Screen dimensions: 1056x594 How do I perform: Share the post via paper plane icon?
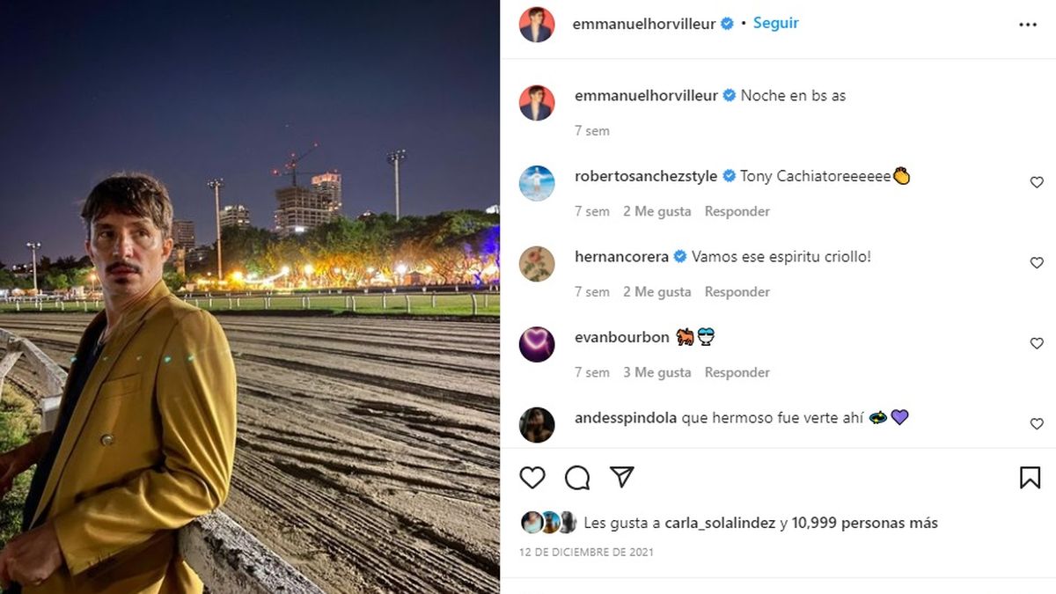point(622,477)
